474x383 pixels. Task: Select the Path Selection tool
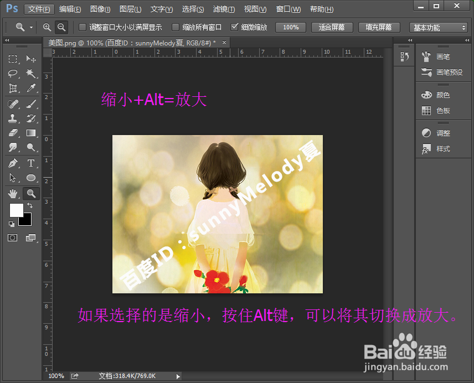[13, 178]
